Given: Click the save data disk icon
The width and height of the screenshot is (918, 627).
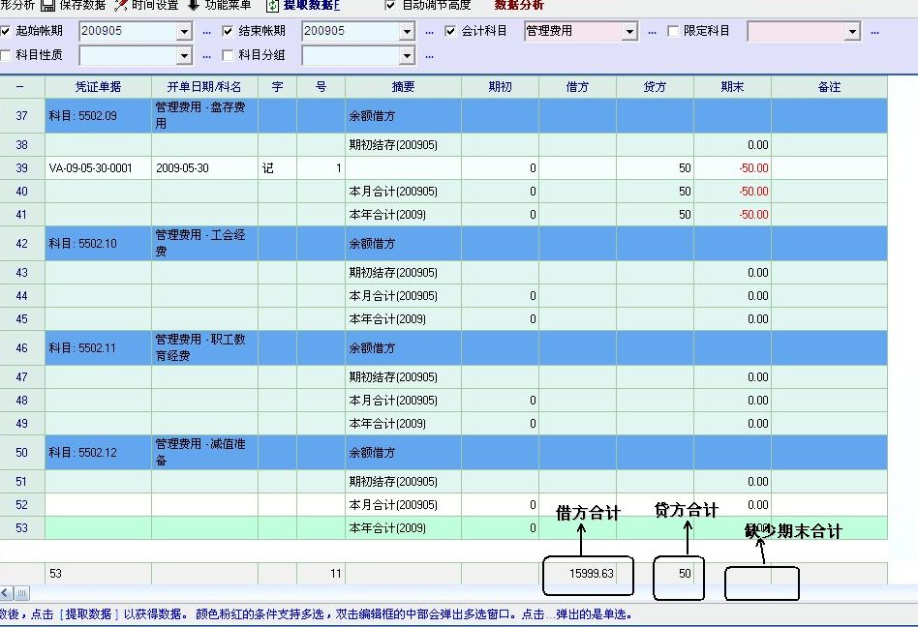Looking at the screenshot, I should (x=48, y=6).
